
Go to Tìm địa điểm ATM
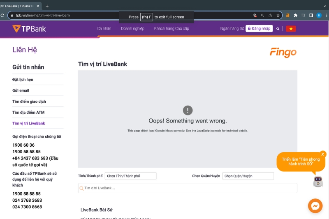[x=28, y=112]
